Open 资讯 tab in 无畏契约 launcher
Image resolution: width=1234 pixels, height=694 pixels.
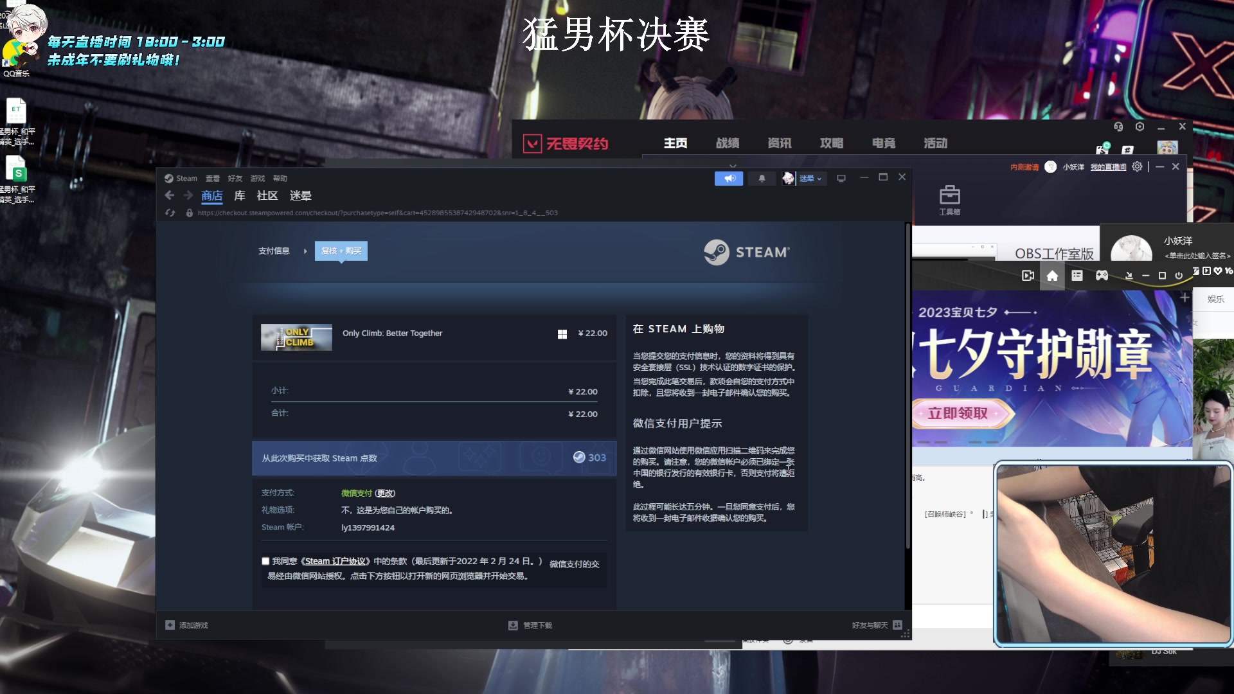point(780,143)
